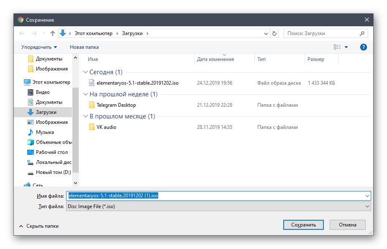Focus the 'Поиск: Загрузки' search box
Screen dimensions: 387x249
pos(326,33)
